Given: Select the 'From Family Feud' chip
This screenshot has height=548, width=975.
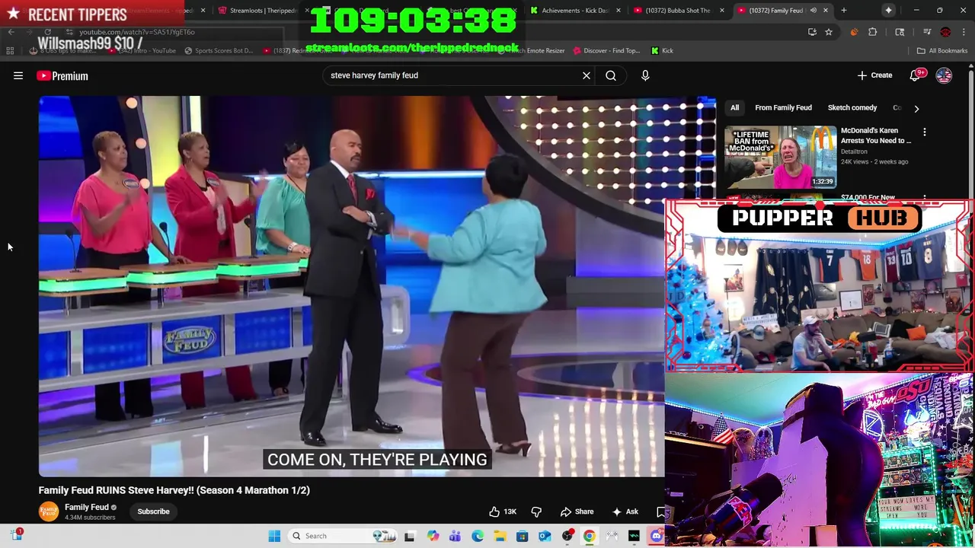Looking at the screenshot, I should coord(783,107).
